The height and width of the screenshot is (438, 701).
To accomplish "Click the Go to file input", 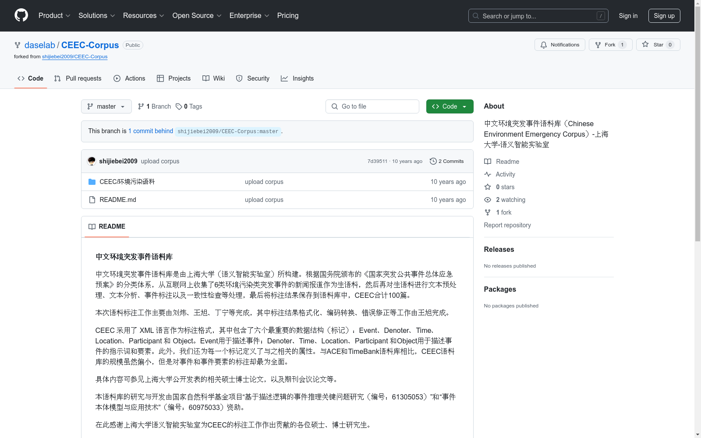I will pos(372,106).
